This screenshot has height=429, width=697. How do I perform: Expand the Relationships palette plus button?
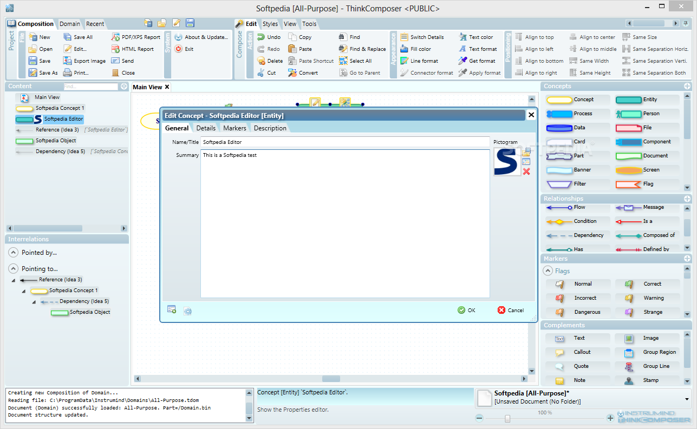687,199
